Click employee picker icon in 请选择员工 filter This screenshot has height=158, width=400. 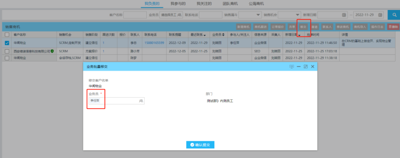(x=180, y=15)
